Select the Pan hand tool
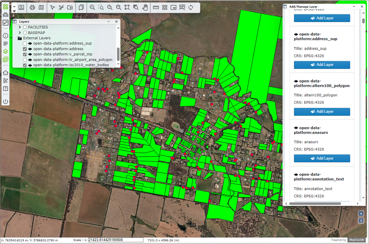The width and height of the screenshot is (369, 244). click(145, 7)
